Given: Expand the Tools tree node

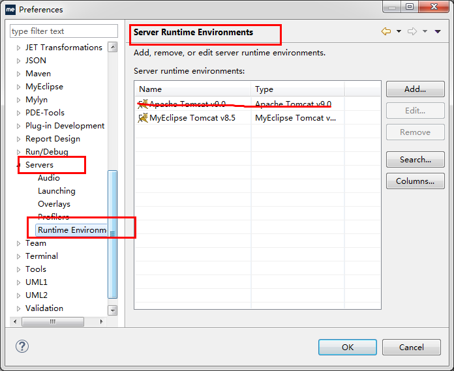Looking at the screenshot, I should point(18,269).
